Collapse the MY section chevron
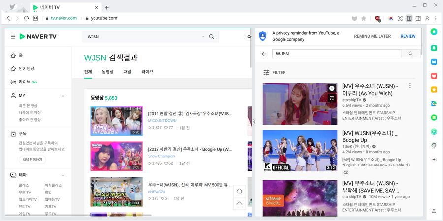443x221 pixels. click(x=63, y=96)
